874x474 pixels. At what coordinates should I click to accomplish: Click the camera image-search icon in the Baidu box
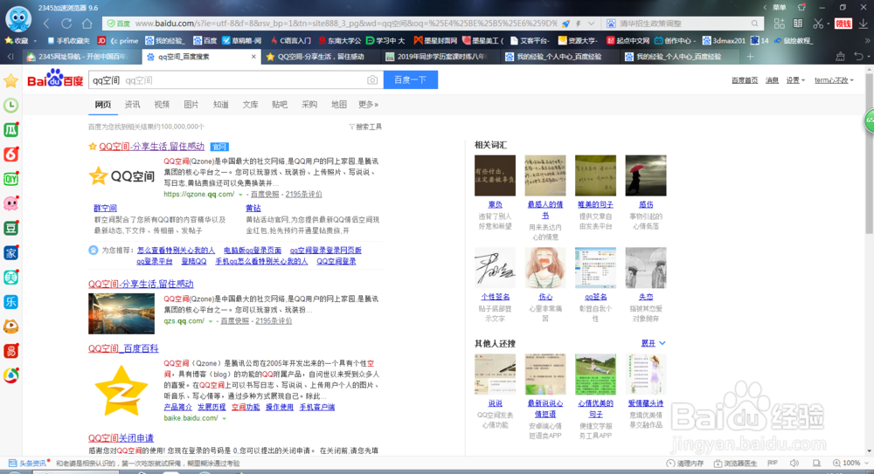[372, 80]
